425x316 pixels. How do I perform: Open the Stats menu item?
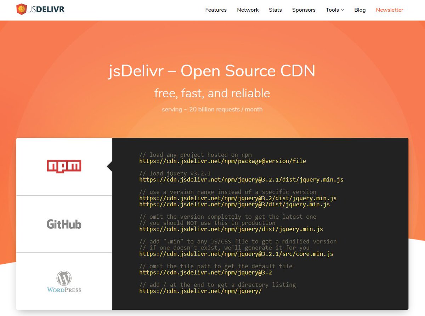pos(275,10)
